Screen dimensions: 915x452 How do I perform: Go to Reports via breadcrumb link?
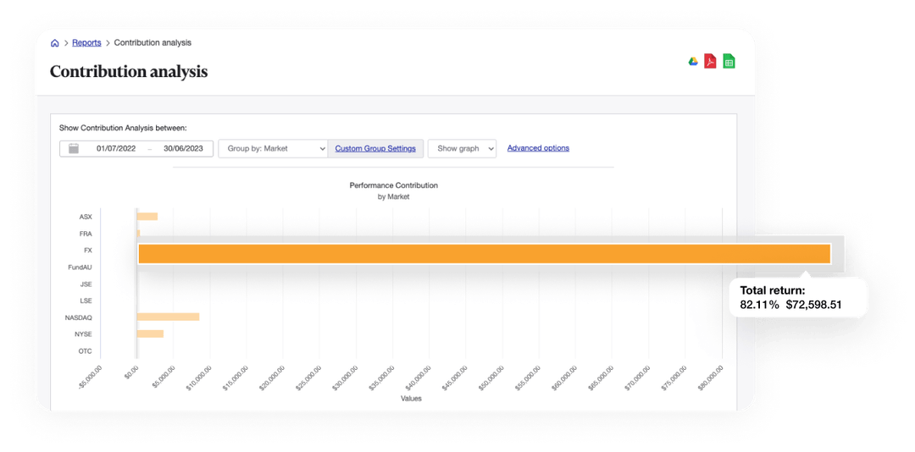[x=86, y=43]
